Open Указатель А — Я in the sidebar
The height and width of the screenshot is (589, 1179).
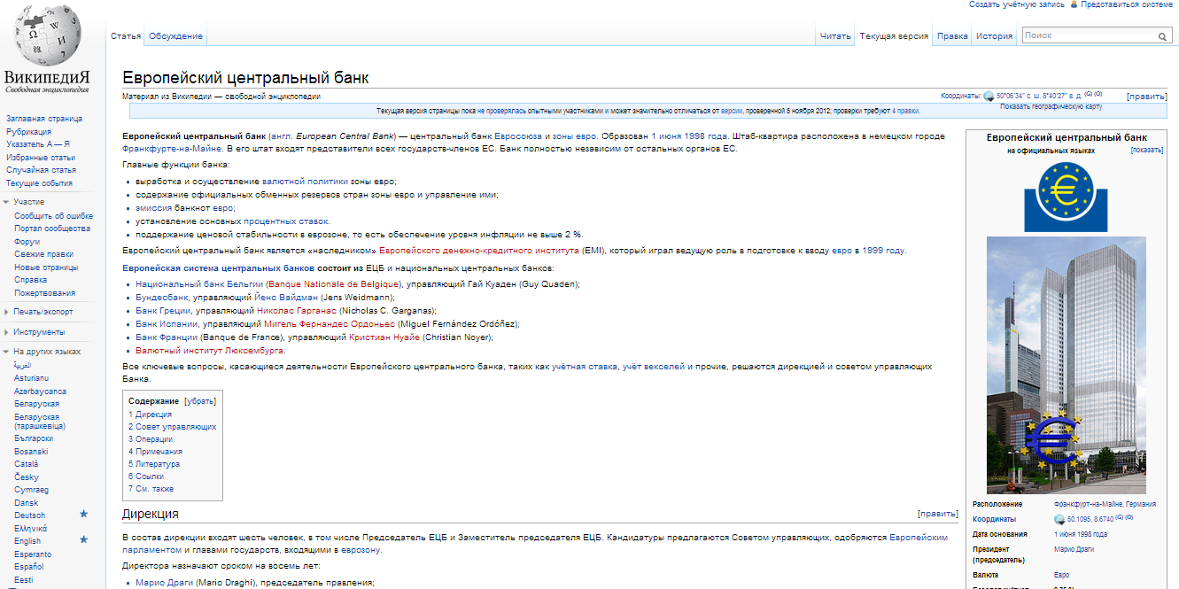[38, 143]
